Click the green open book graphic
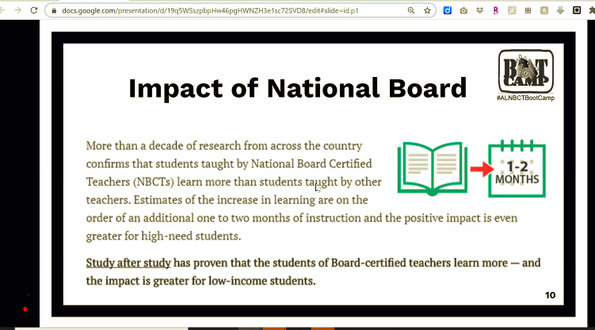 click(x=433, y=169)
